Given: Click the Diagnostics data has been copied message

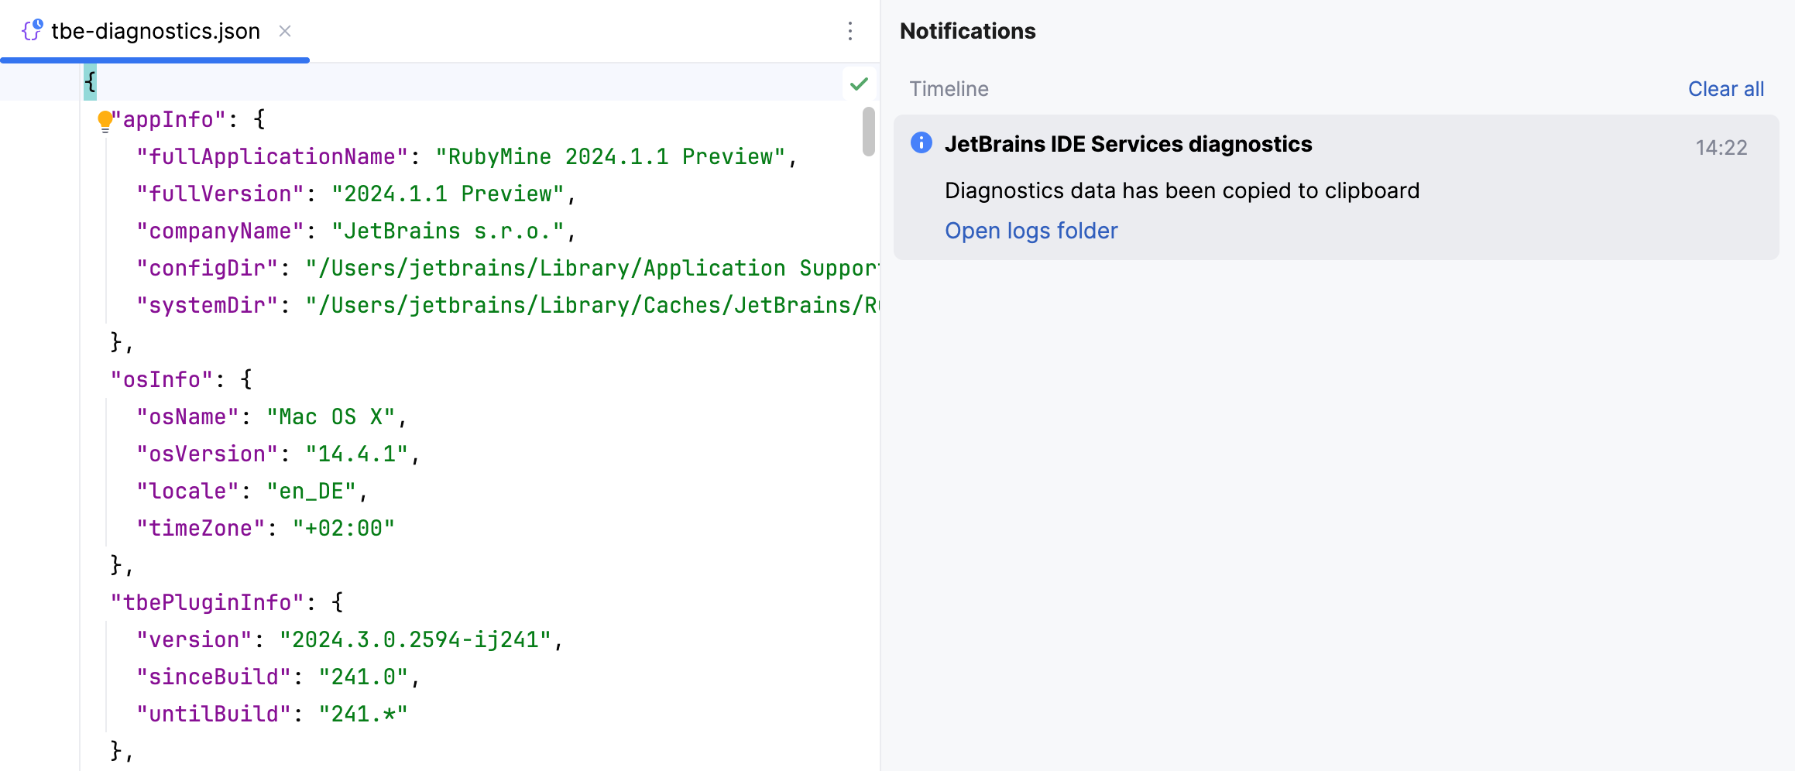Looking at the screenshot, I should coord(1182,190).
